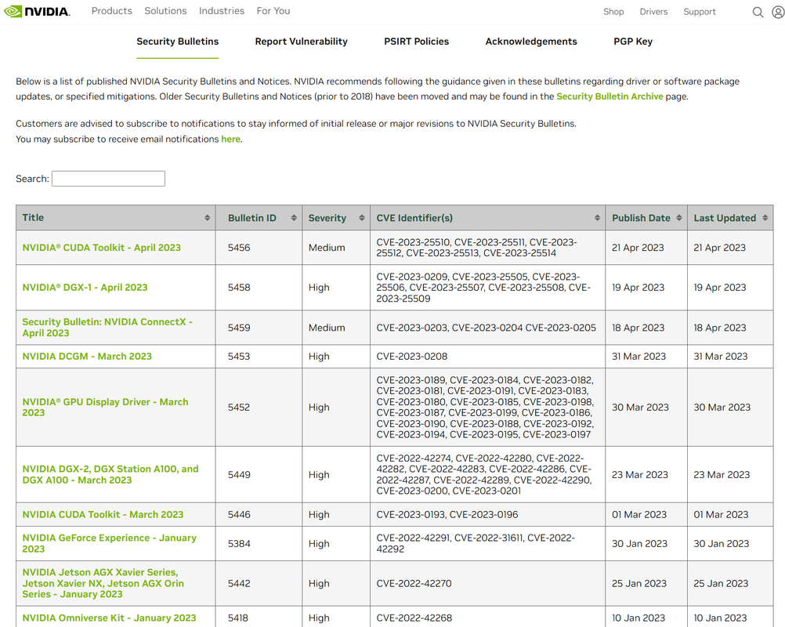
Task: Click Medium severity in CUDA Toolkit April row
Action: 327,248
